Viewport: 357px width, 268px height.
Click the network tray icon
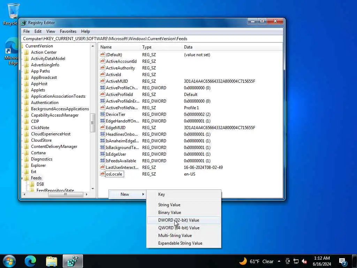(296, 261)
